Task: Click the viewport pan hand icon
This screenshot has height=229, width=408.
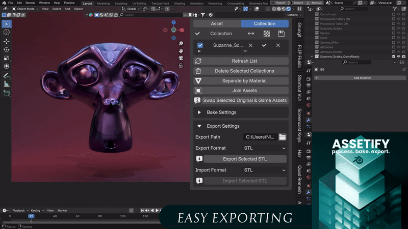Action: [181, 50]
